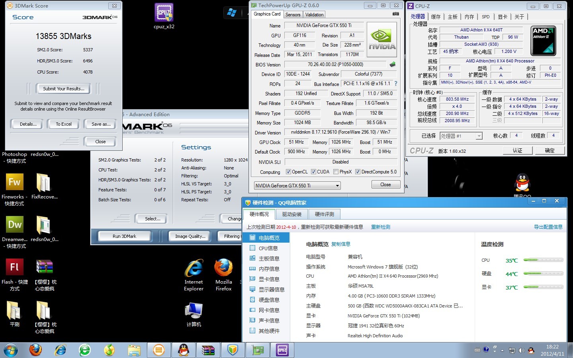Viewport: 573px width, 358px height.
Task: Click the GPU-Z screenshot camera icon
Action: [x=395, y=14]
